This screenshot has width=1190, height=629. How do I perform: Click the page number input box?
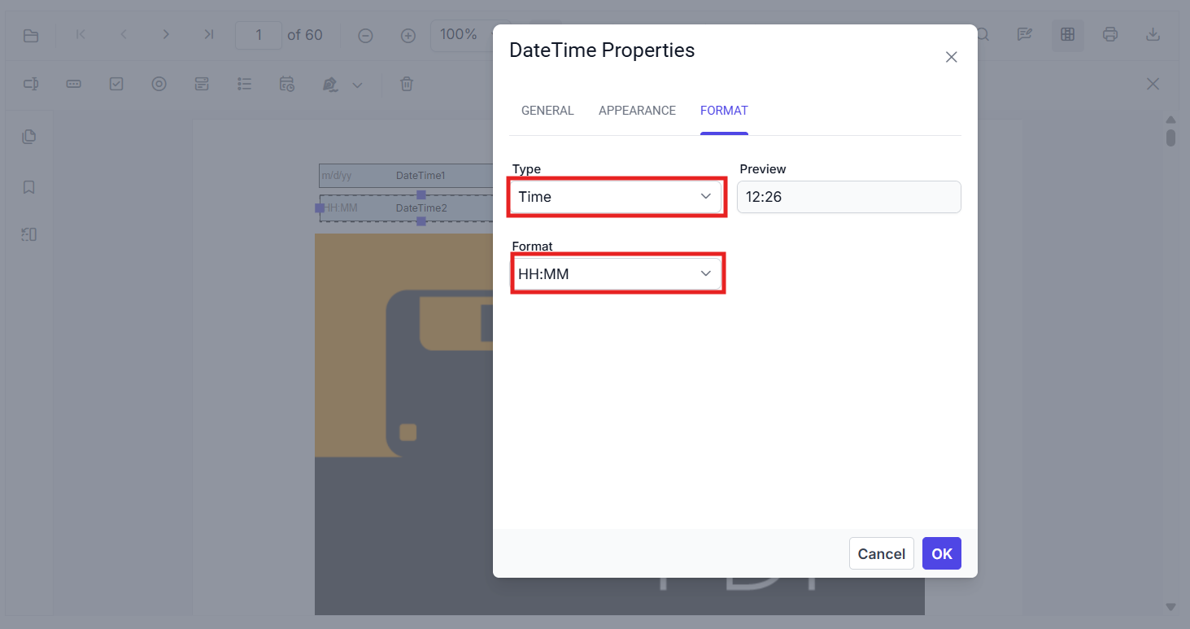[259, 35]
